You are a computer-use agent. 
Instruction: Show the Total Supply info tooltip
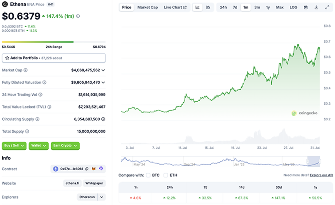[x=27, y=132]
